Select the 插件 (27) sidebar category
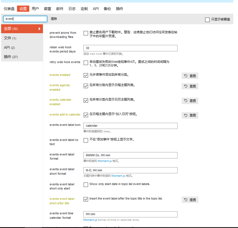The height and width of the screenshot is (228, 238). point(22,57)
